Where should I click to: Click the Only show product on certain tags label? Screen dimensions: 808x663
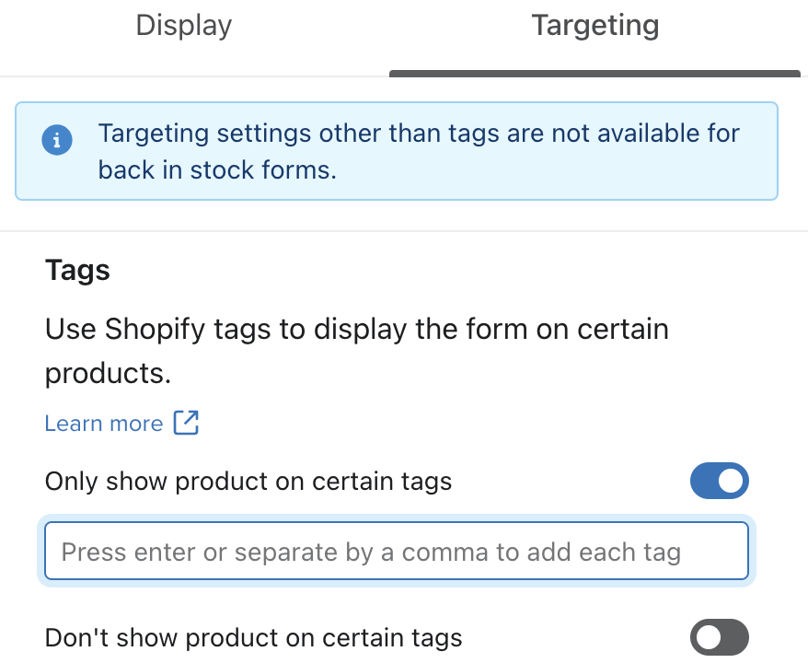248,482
